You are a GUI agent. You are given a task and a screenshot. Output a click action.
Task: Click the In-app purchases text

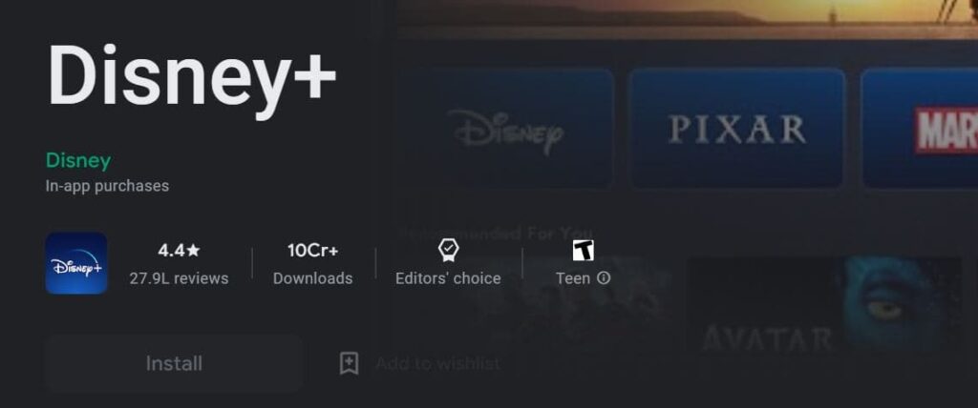point(107,186)
